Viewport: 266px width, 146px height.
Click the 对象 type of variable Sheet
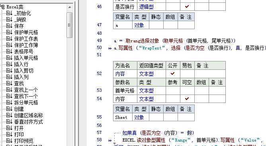pos(139,117)
